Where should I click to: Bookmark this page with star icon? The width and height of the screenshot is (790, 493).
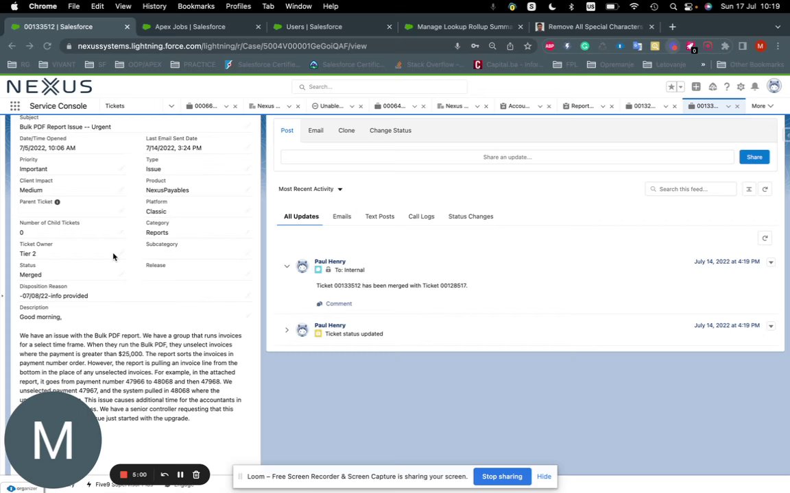tap(527, 46)
